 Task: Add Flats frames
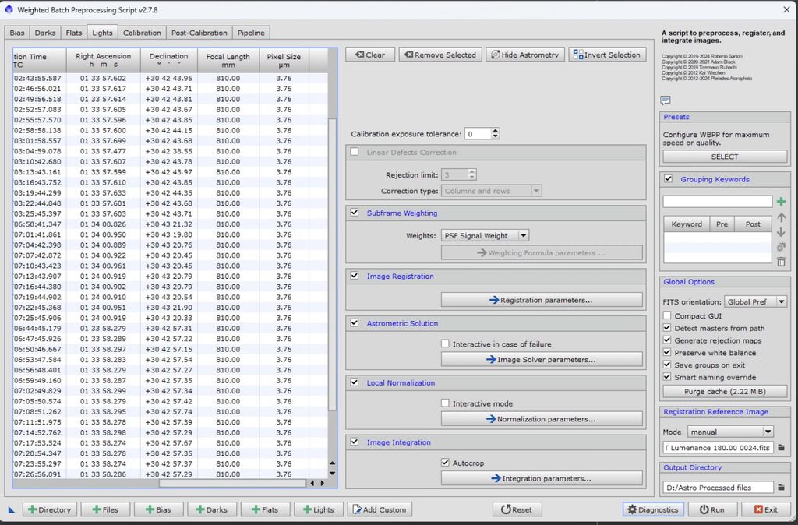(x=265, y=509)
